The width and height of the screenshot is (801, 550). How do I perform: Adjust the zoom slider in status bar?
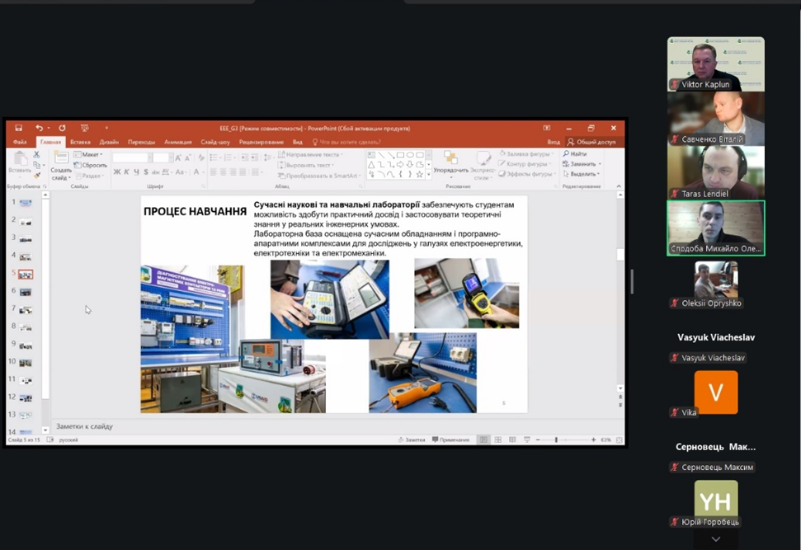556,440
